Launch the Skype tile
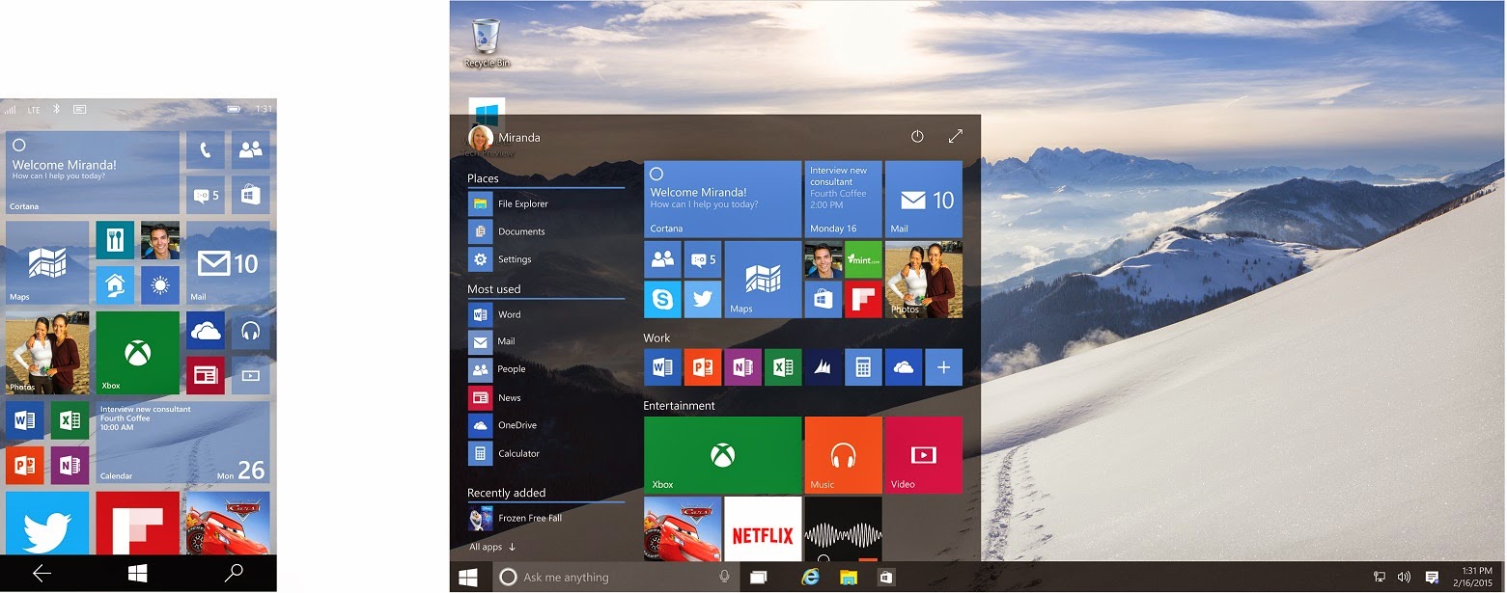The image size is (1507, 593). (662, 299)
